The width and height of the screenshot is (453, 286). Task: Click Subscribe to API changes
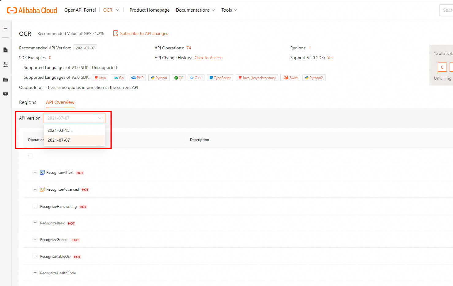[x=144, y=33]
